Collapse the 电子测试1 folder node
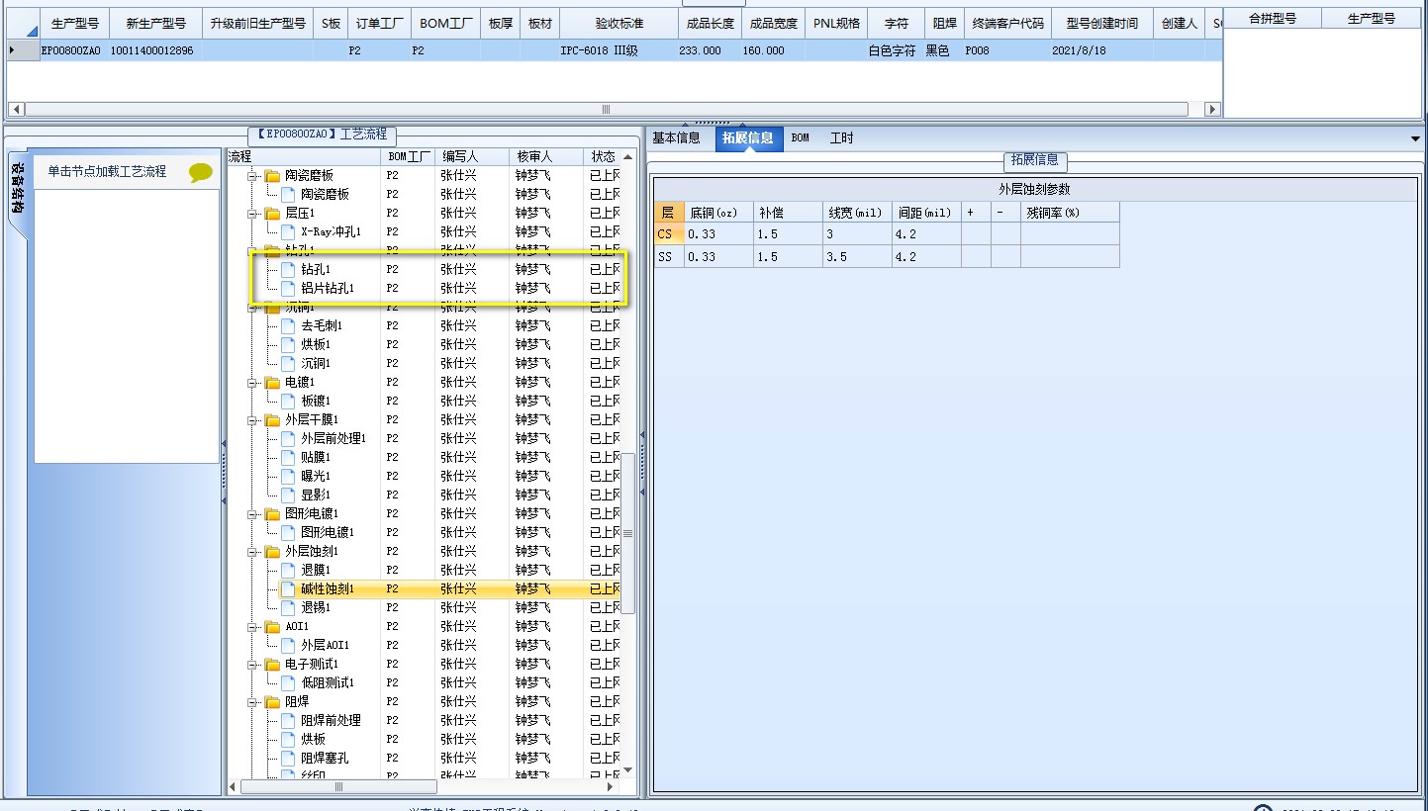 pyautogui.click(x=253, y=664)
